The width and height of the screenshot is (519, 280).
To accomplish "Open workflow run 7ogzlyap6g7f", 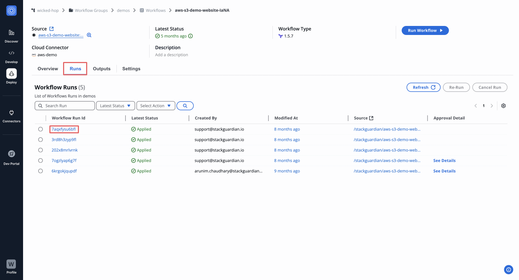I will (64, 160).
